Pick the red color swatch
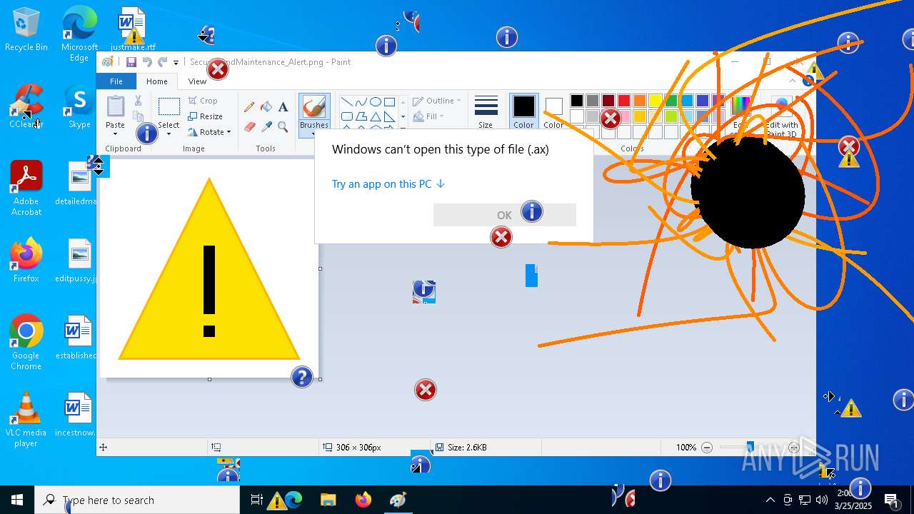The image size is (914, 514). (624, 101)
